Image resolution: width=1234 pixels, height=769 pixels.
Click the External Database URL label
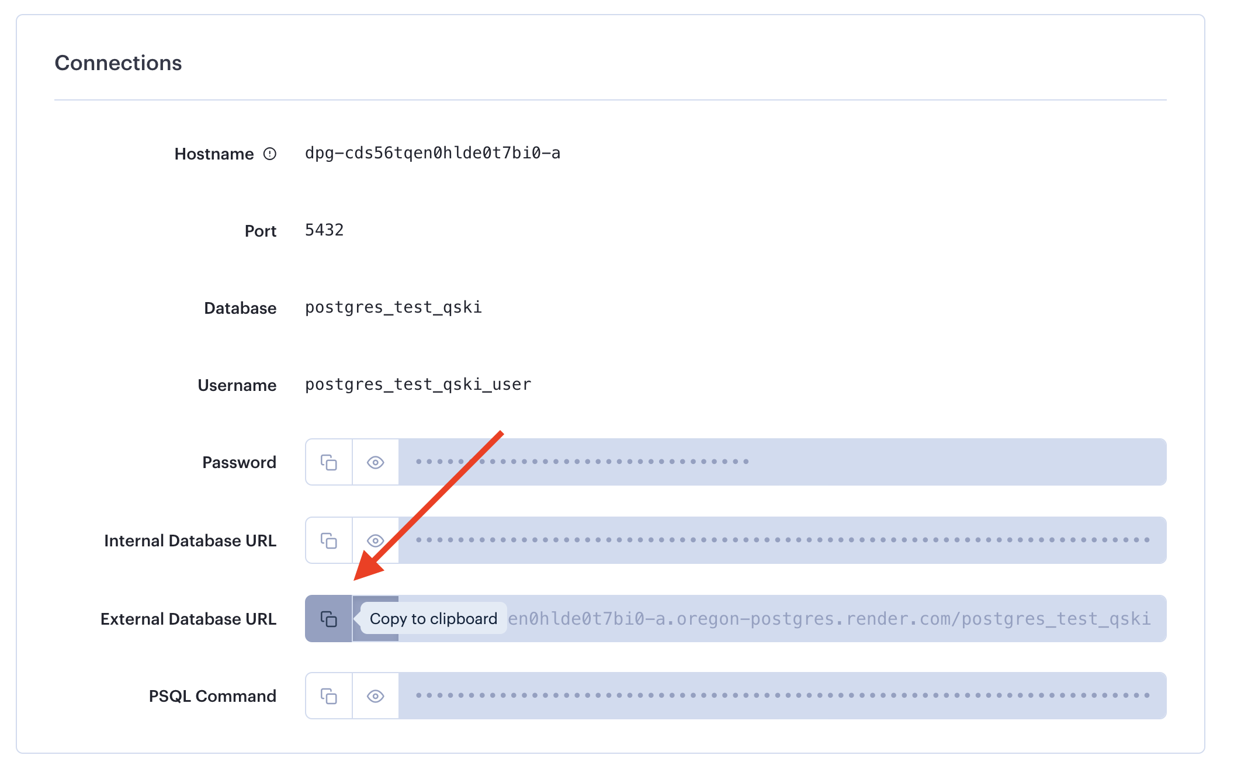pyautogui.click(x=188, y=619)
